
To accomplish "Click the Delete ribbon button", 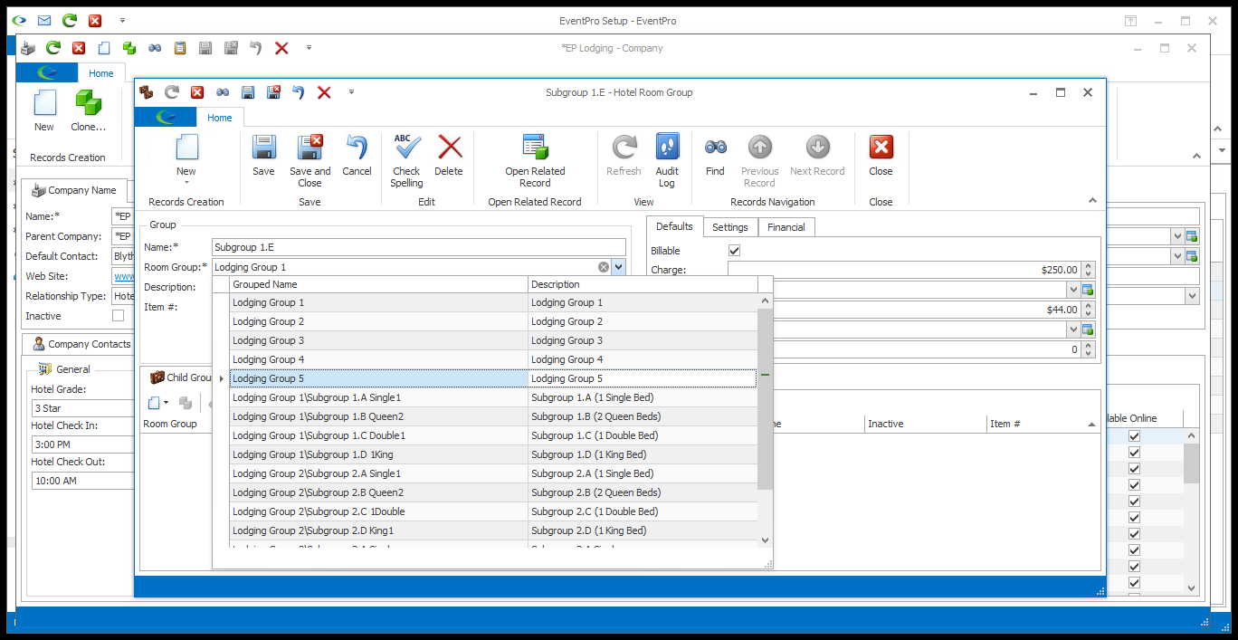I will click(x=449, y=156).
